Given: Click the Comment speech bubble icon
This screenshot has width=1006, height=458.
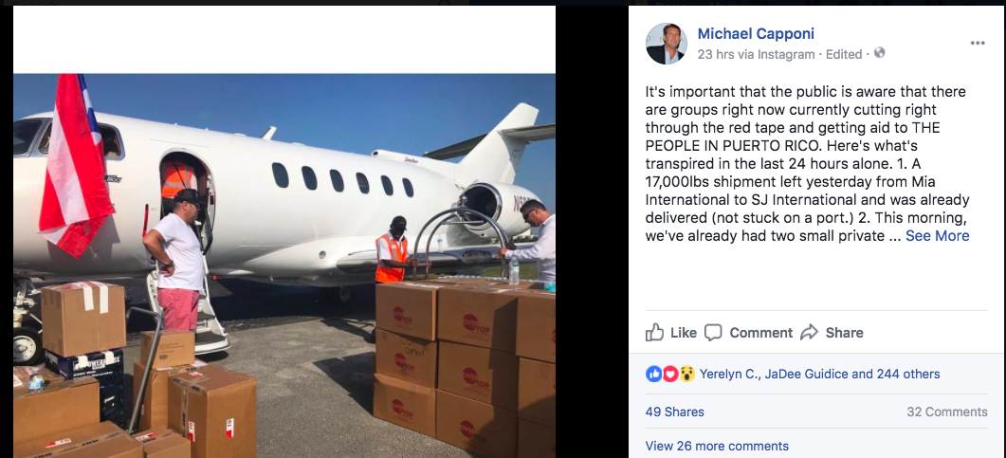Looking at the screenshot, I should click(x=714, y=332).
